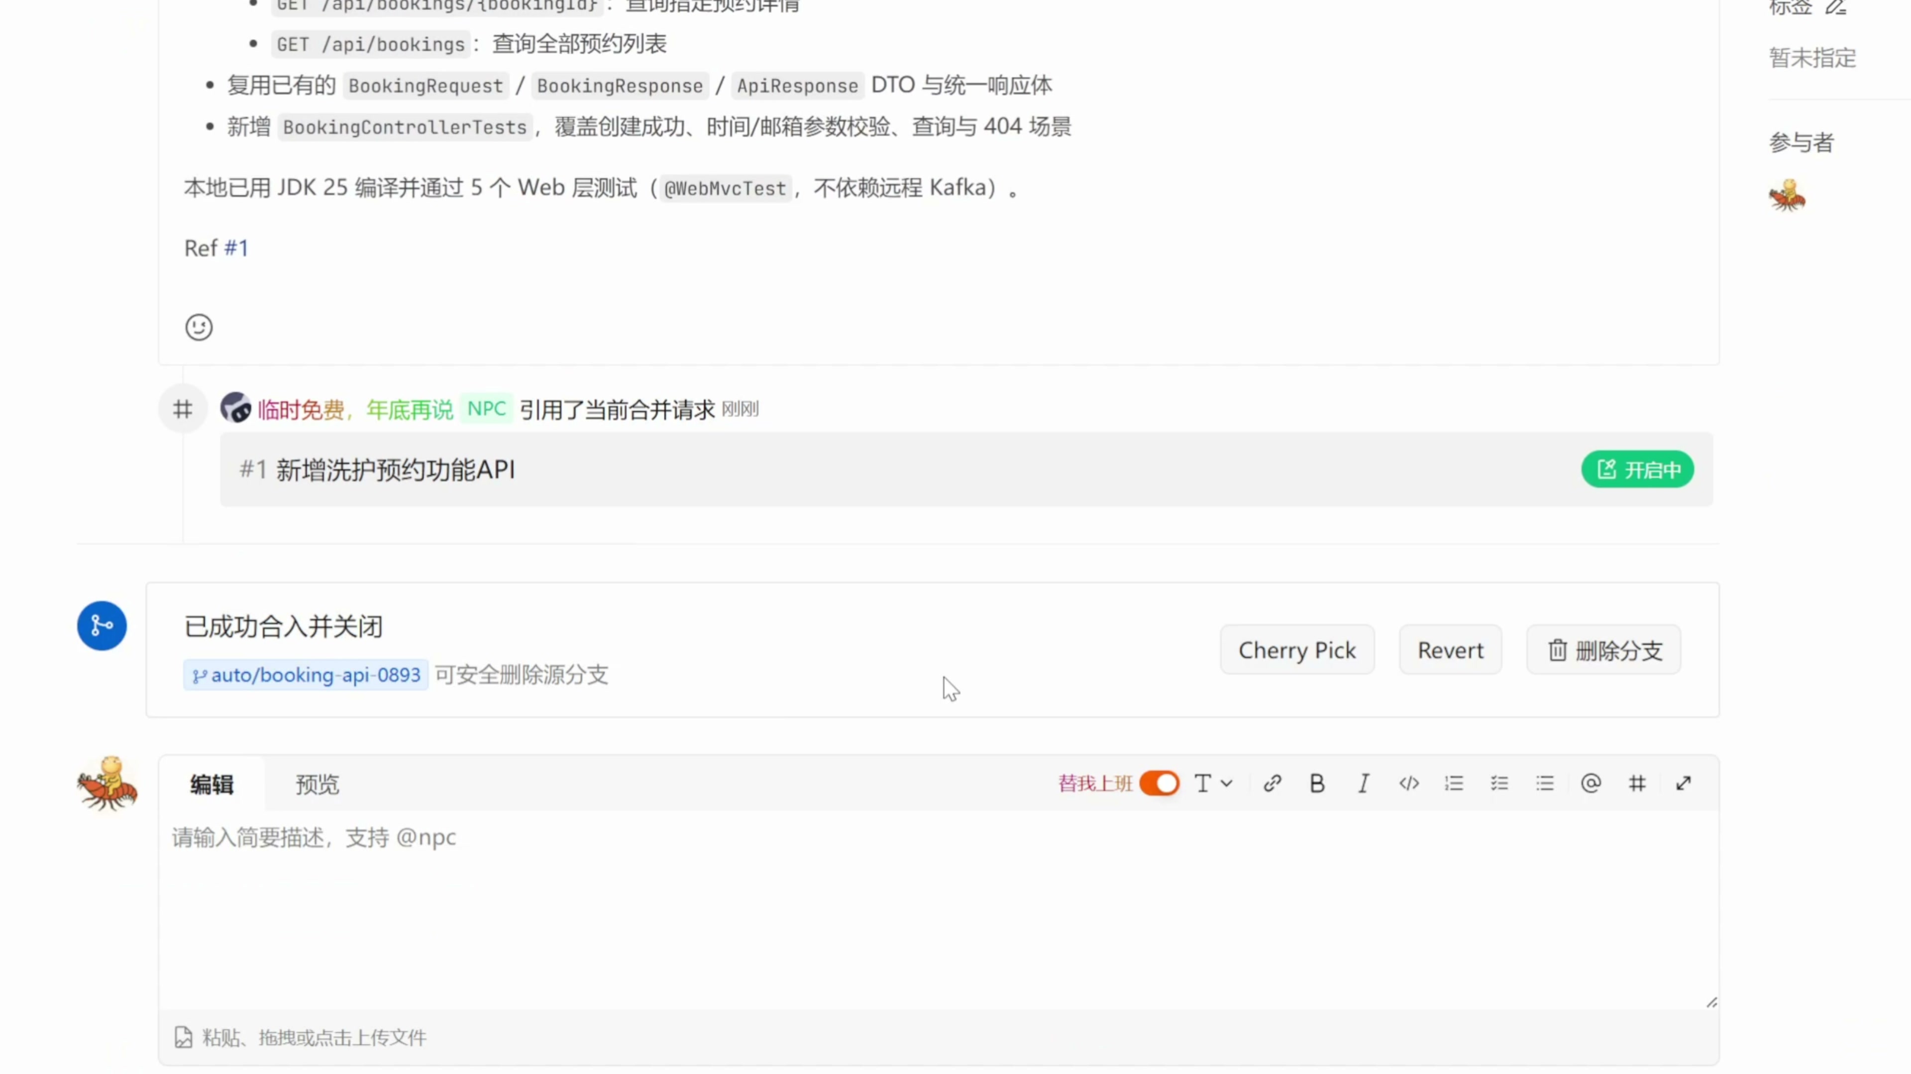Switch to the 预览 tab

coord(318,784)
